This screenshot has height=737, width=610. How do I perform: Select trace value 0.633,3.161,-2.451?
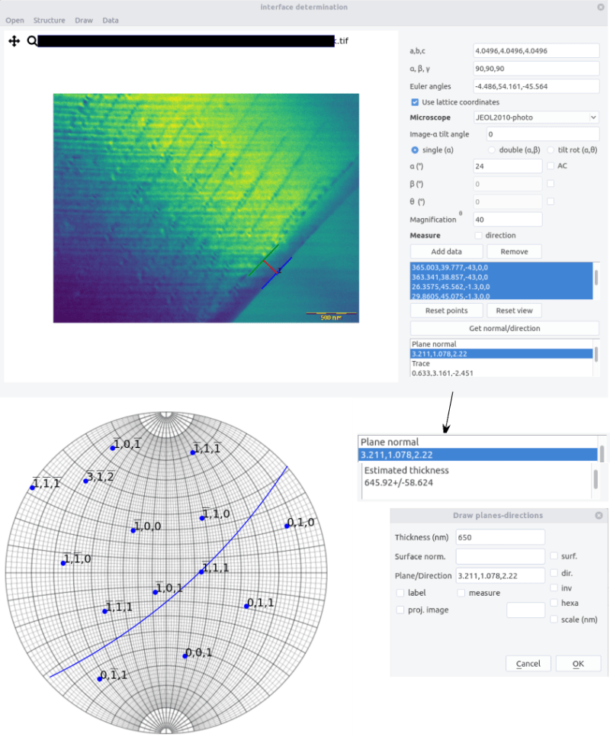[x=501, y=373]
